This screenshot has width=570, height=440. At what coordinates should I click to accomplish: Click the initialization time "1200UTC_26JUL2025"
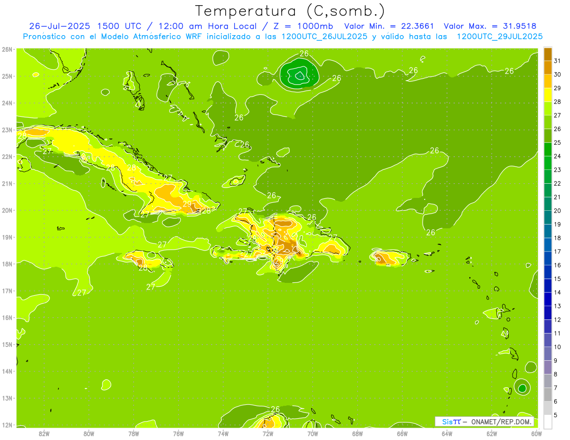tap(324, 37)
